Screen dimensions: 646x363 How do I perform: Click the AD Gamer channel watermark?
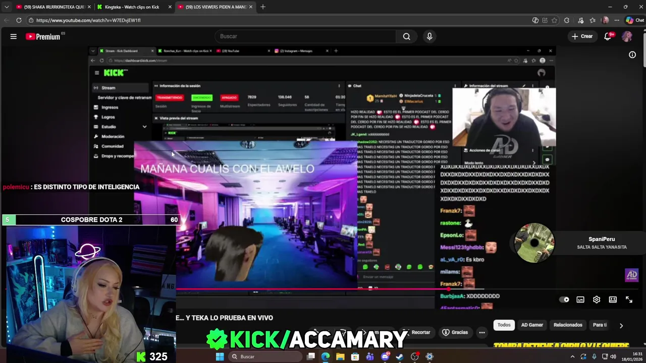tap(632, 275)
